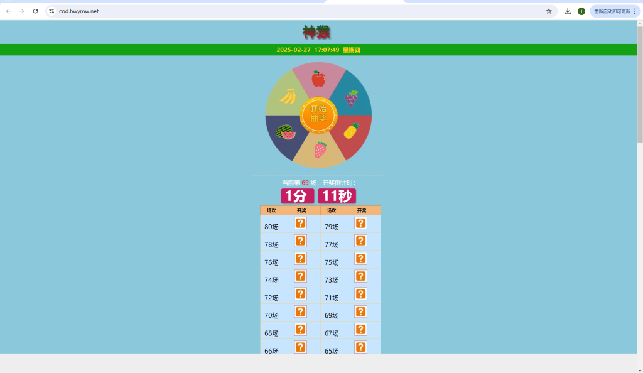Open the question mark result for 72场
The height and width of the screenshot is (373, 643).
[300, 295]
